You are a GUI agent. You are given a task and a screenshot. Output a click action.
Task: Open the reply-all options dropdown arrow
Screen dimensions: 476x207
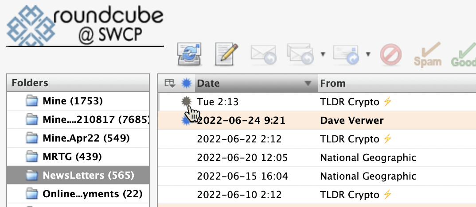click(x=323, y=54)
